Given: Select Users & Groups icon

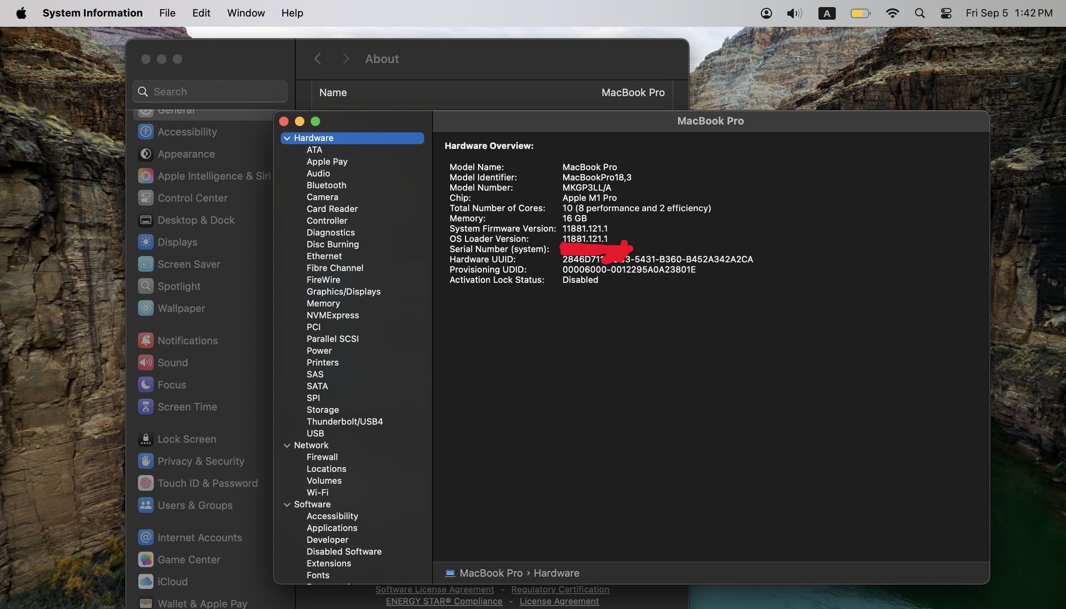Looking at the screenshot, I should (x=146, y=505).
